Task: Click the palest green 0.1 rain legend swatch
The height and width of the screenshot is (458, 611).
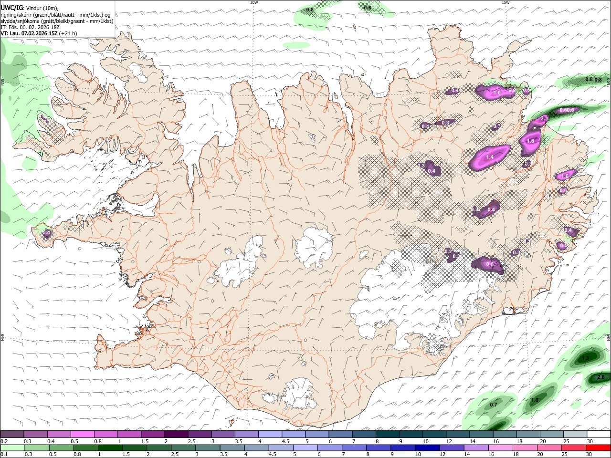Action: pos(12,448)
